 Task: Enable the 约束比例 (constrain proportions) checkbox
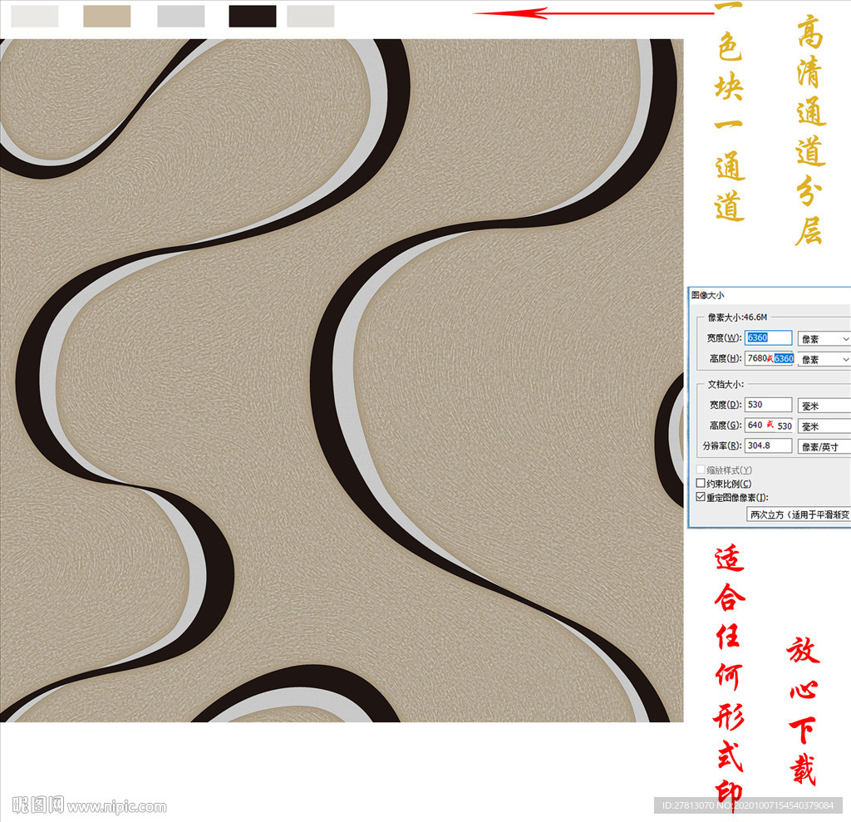[701, 484]
